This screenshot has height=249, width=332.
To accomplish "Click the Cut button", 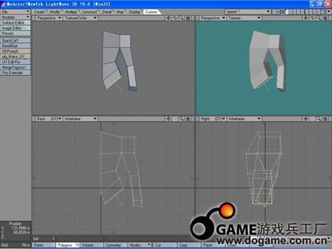I will [165, 245].
